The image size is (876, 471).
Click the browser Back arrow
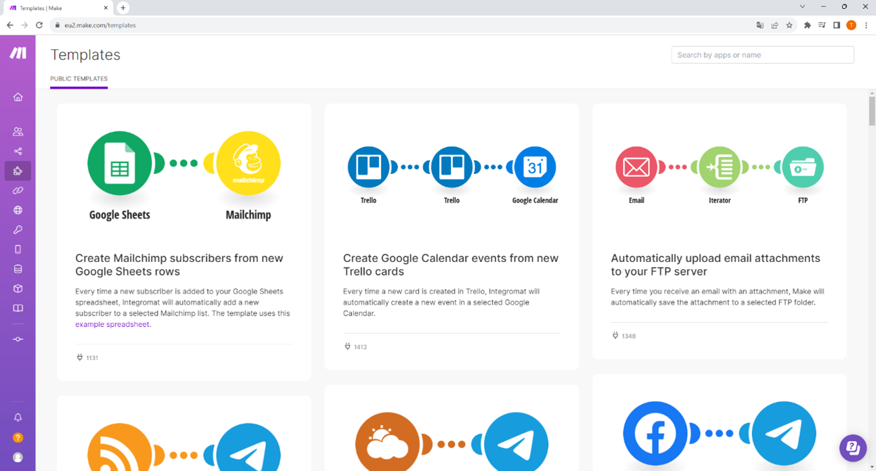9,25
